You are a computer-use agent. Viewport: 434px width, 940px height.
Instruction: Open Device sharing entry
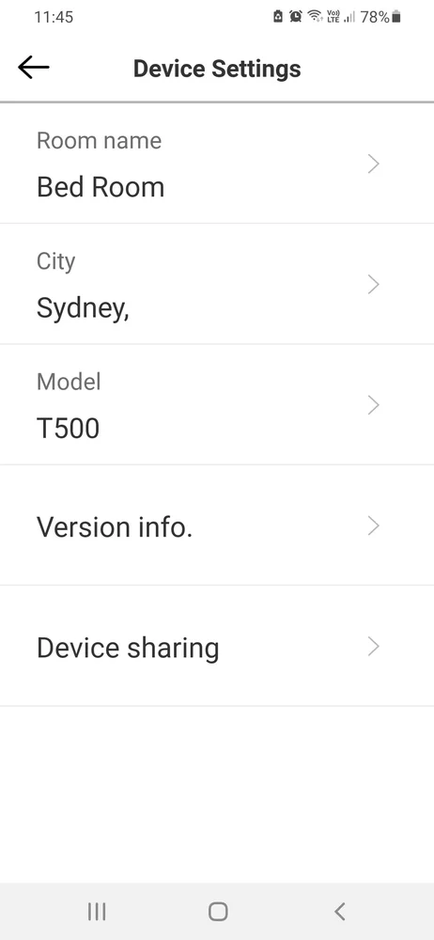[217, 647]
